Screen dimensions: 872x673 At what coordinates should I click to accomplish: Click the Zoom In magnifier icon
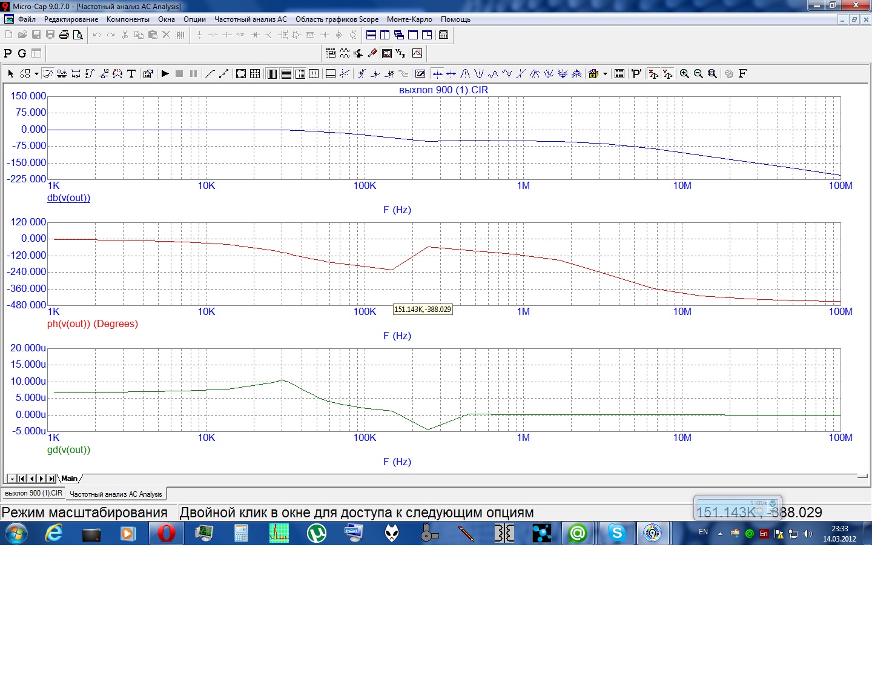pos(684,74)
